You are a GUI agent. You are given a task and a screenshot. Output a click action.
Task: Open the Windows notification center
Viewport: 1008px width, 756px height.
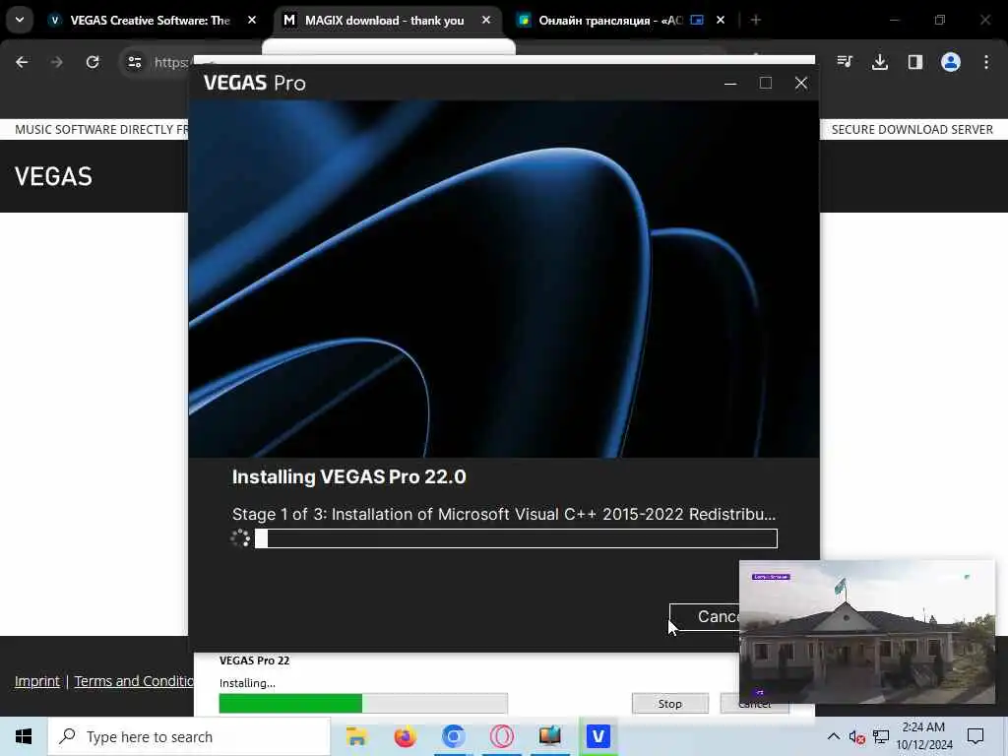[x=976, y=736]
